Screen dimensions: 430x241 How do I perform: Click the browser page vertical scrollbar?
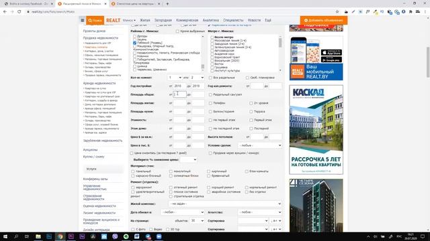coord(428,62)
